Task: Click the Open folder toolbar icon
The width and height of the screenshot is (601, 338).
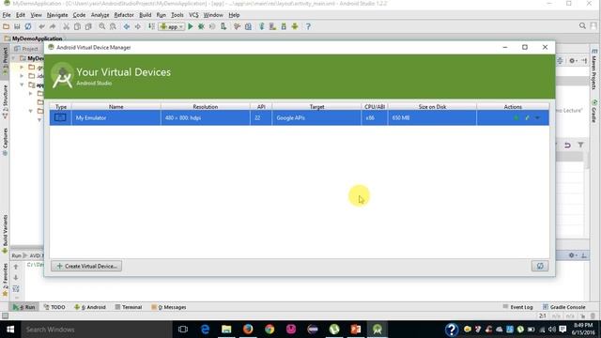Action: tap(7, 26)
